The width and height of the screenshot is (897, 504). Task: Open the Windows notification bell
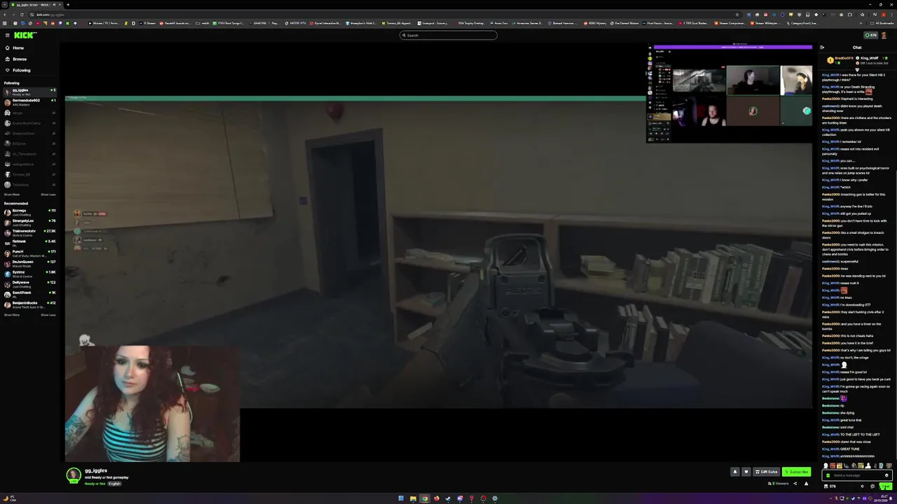891,498
